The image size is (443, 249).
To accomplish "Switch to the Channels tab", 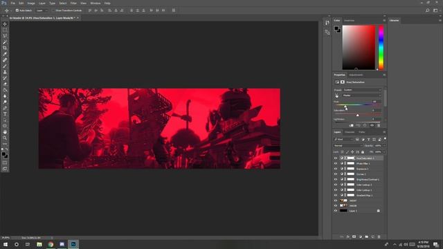I will [350, 132].
